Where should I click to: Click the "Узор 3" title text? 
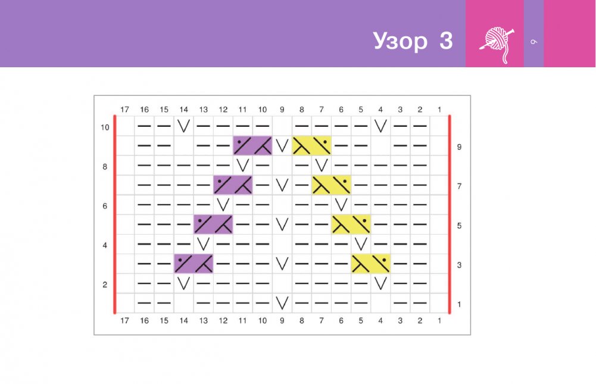413,41
